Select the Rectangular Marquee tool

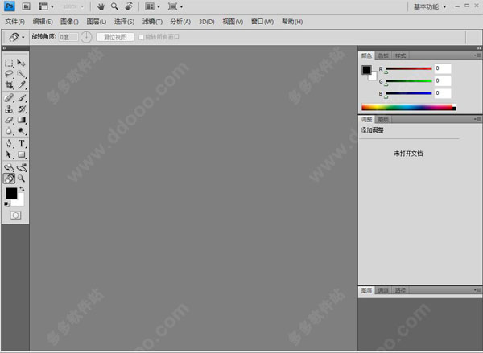9,63
